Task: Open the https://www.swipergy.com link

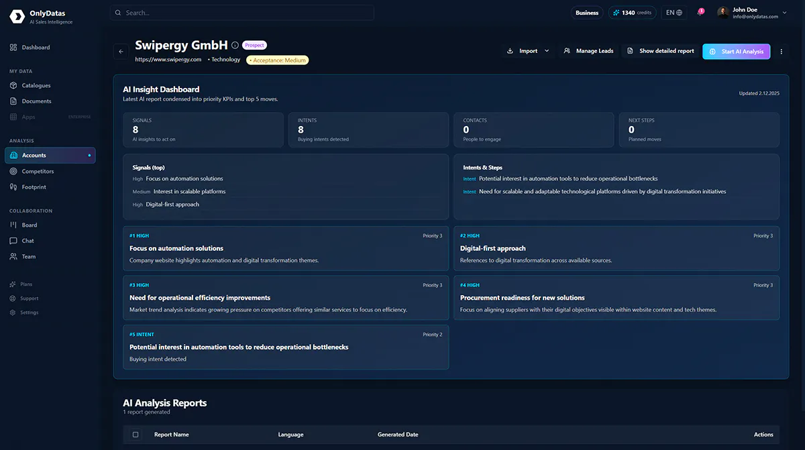Action: [168, 60]
